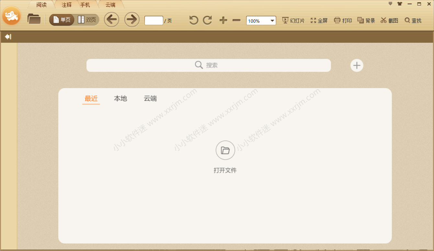The width and height of the screenshot is (434, 251).
Task: Change reading background 背景
Action: pyautogui.click(x=366, y=20)
